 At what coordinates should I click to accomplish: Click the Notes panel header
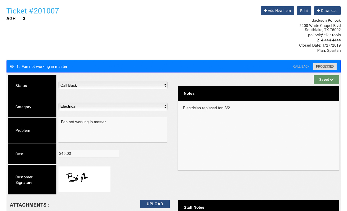coord(258,93)
